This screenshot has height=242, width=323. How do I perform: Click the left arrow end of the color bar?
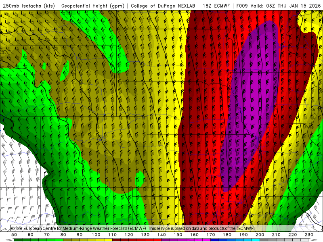click(10, 240)
